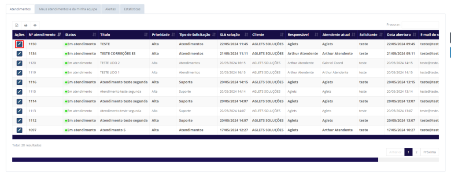Edit atendimento 1115 using its pencil icon
Image resolution: width=451 pixels, height=175 pixels.
click(x=19, y=91)
